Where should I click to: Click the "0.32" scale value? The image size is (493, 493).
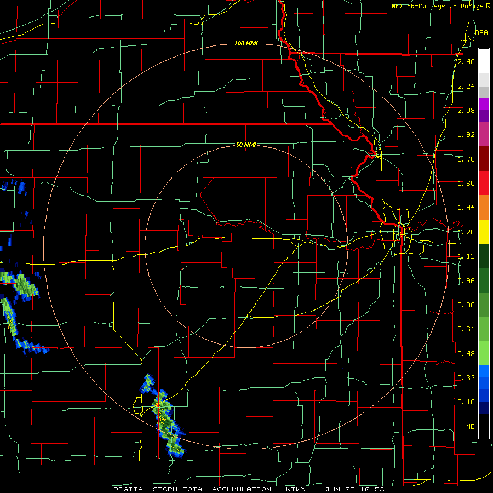pos(466,378)
